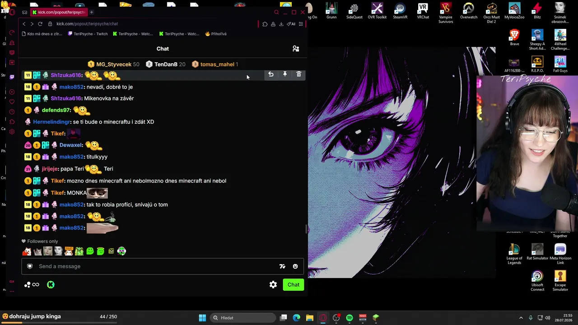Open Overwatch desktop shortcut

coord(469,11)
